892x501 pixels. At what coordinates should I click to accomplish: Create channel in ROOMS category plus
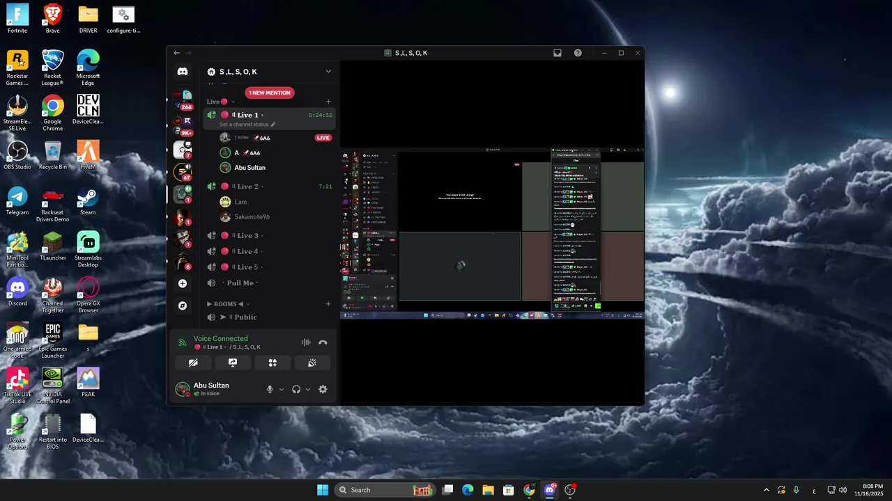(328, 304)
